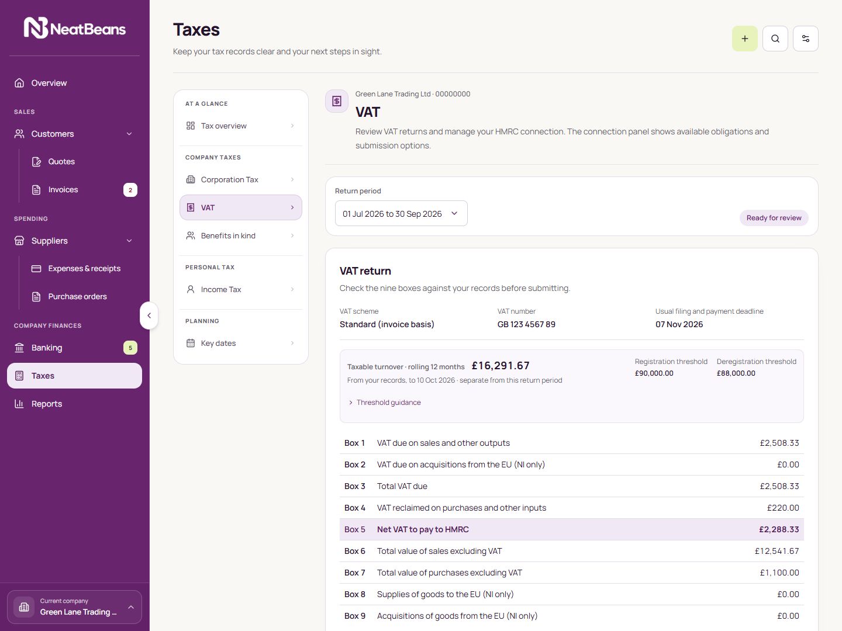Click the VAT number GB 123 4567 89
The height and width of the screenshot is (631, 842).
tap(526, 324)
